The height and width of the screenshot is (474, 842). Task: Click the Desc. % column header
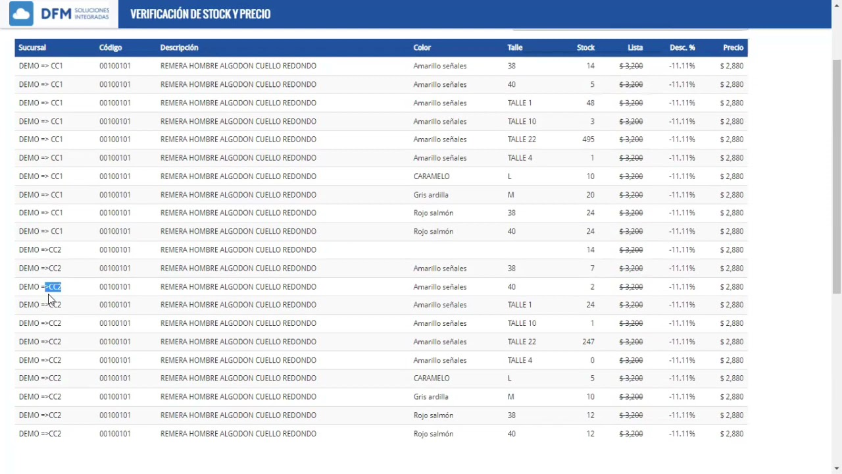coord(682,47)
